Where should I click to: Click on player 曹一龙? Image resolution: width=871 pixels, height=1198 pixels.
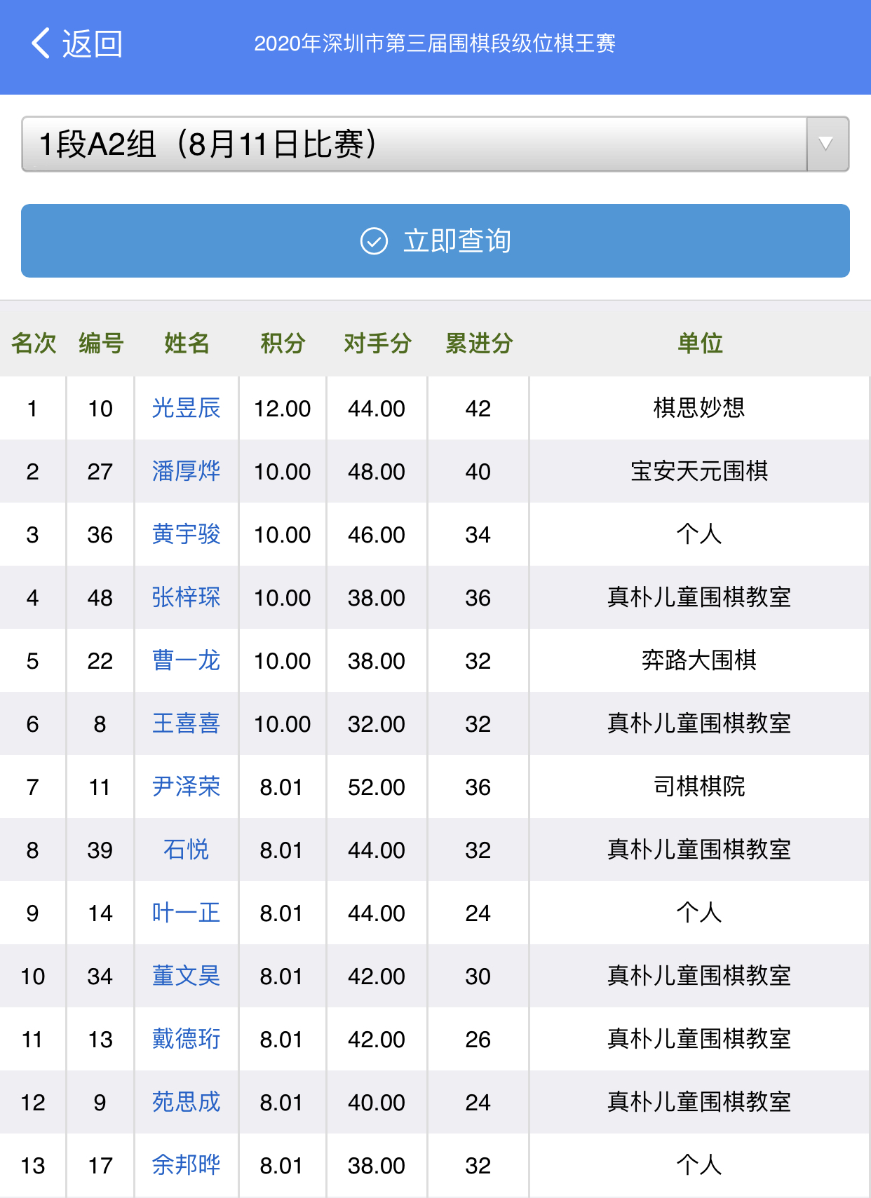pos(186,660)
